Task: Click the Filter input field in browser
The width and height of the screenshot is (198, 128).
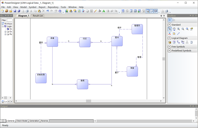Action: pos(10,20)
